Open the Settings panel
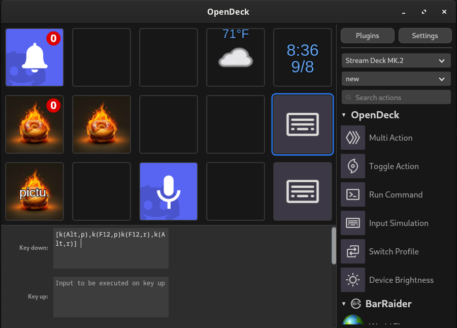The image size is (457, 328). (425, 36)
